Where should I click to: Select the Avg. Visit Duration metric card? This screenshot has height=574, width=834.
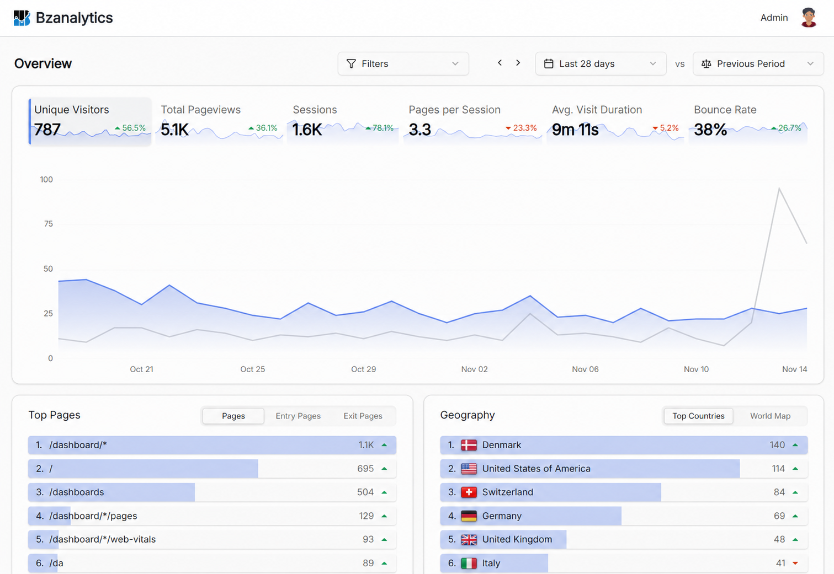(615, 121)
